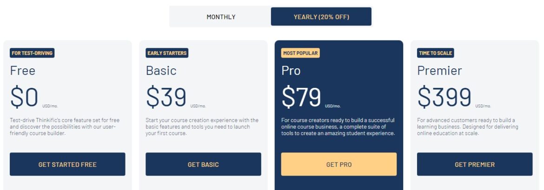Click the Pro plan description text

pos(338,127)
